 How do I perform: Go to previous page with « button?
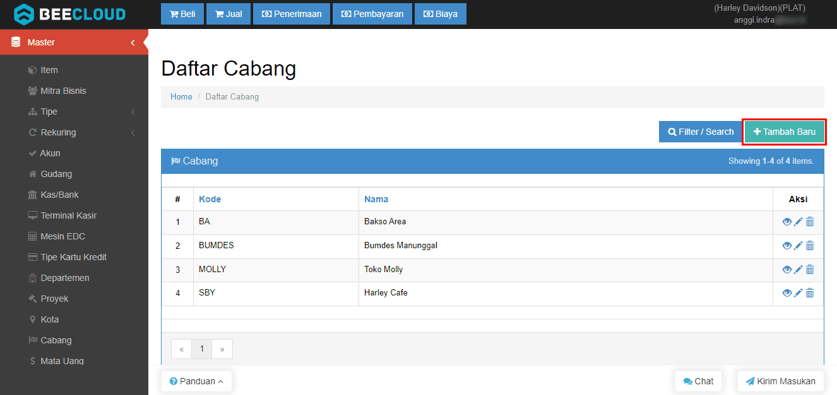coord(181,349)
